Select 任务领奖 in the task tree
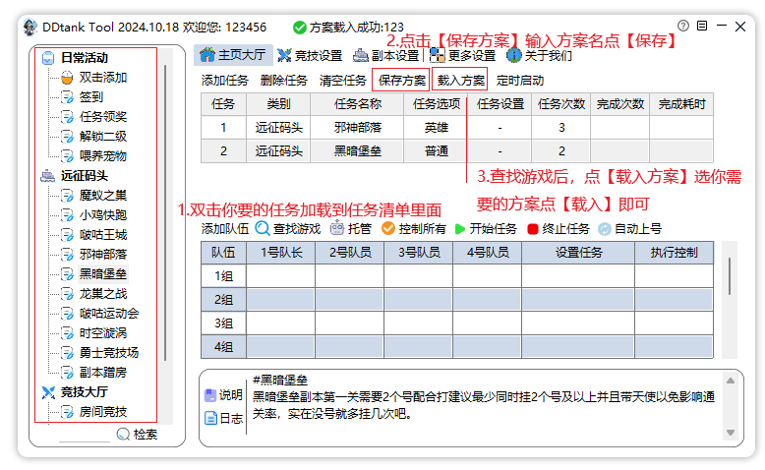Viewport: 765px width, 470px height. tap(103, 117)
